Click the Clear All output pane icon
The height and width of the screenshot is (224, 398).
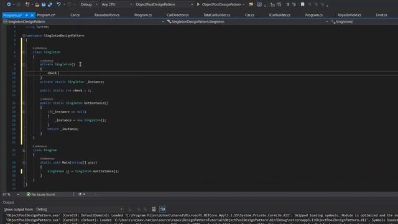click(x=154, y=209)
